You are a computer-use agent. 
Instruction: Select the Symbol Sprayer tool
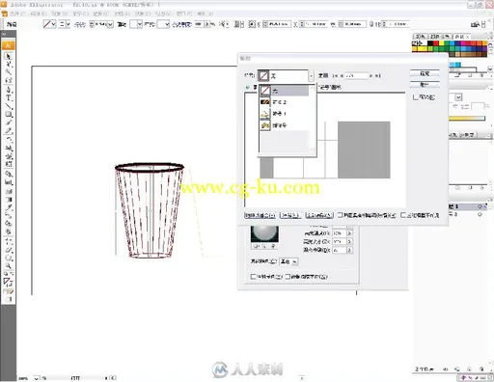tap(8, 174)
